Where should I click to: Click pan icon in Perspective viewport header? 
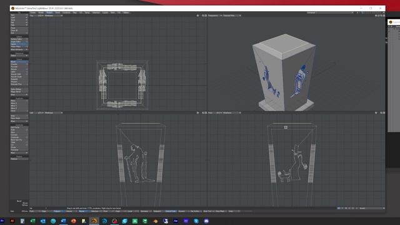coord(376,16)
